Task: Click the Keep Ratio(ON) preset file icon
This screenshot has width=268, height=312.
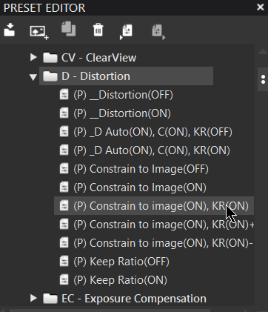Action: click(64, 280)
